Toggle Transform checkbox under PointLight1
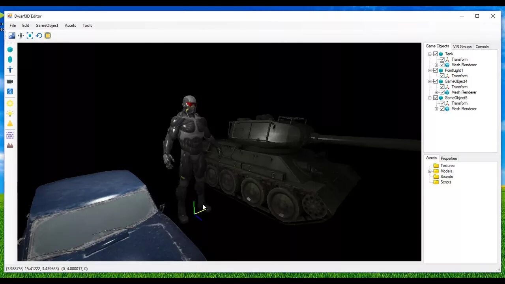This screenshot has height=284, width=505. pos(442,76)
